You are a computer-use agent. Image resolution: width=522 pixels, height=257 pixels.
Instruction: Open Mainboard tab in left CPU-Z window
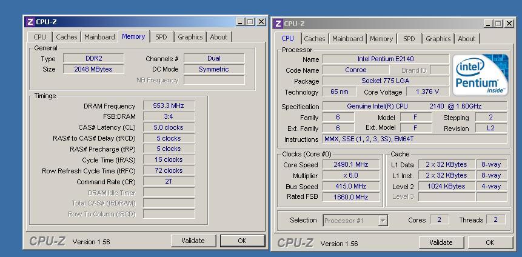99,36
